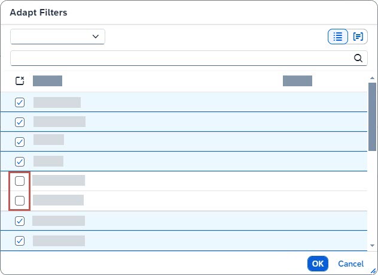The height and width of the screenshot is (275, 378).
Task: Check the first unchecked box in highlighted area
Action: 20,181
